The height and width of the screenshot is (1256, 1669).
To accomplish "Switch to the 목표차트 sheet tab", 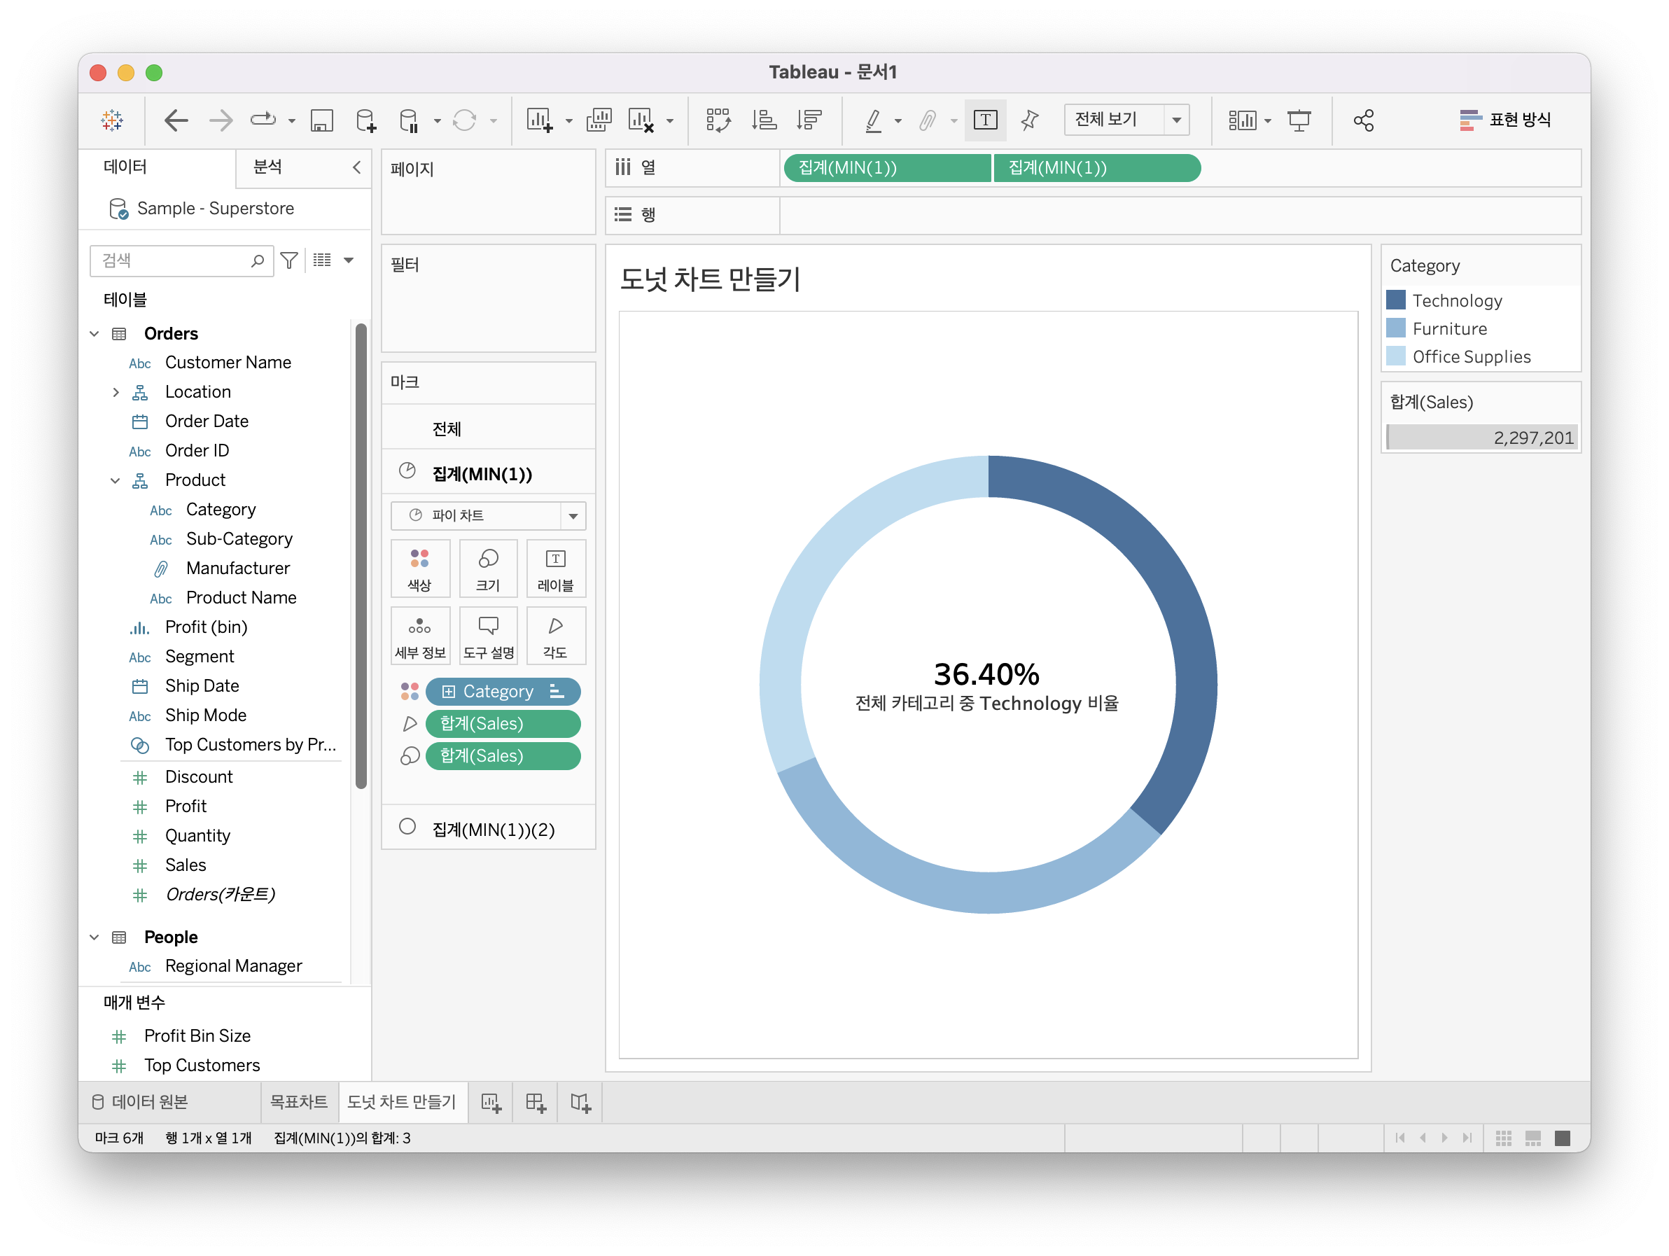I will tap(299, 1102).
